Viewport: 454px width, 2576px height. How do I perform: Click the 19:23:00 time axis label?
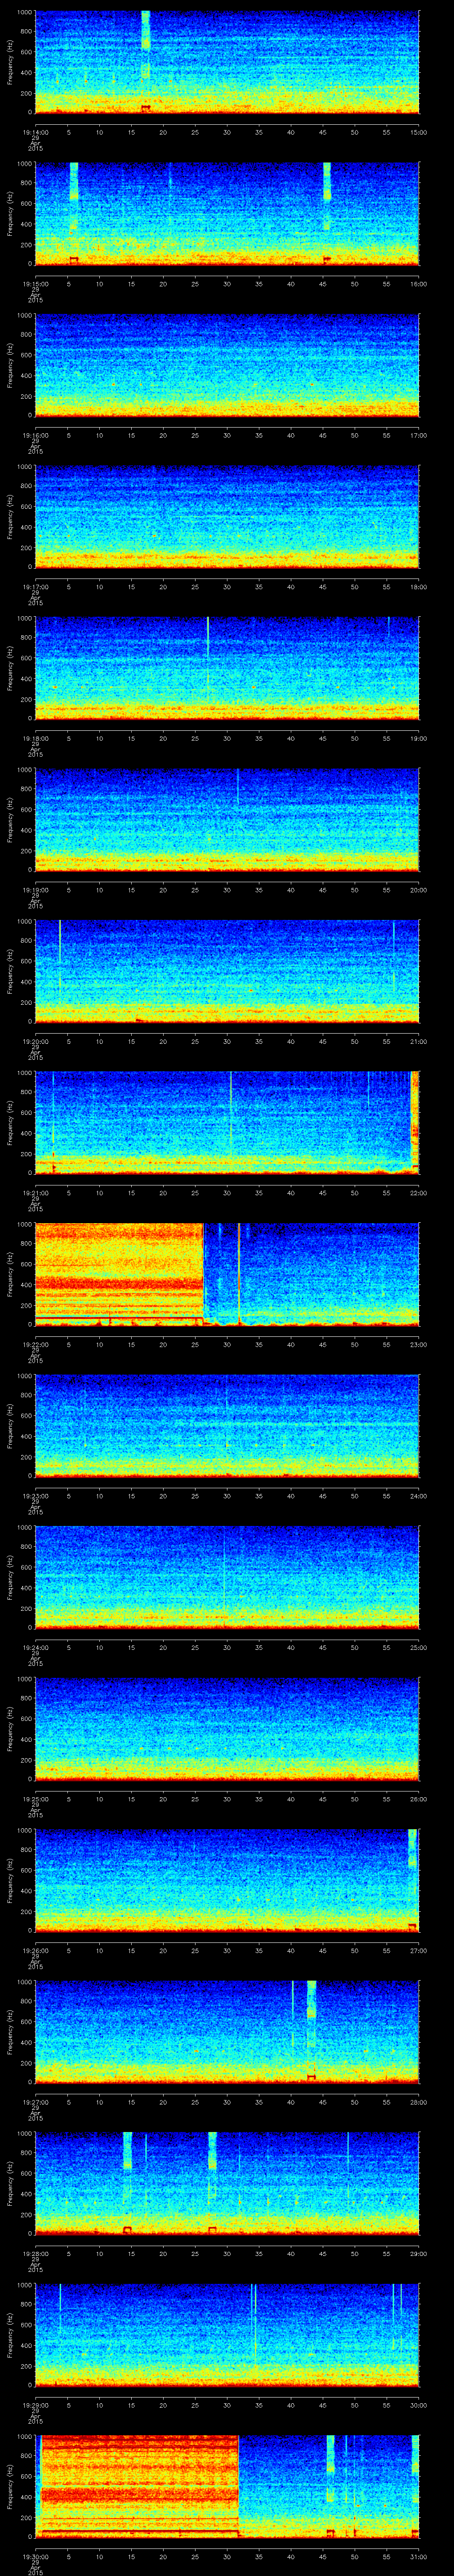[x=35, y=1495]
